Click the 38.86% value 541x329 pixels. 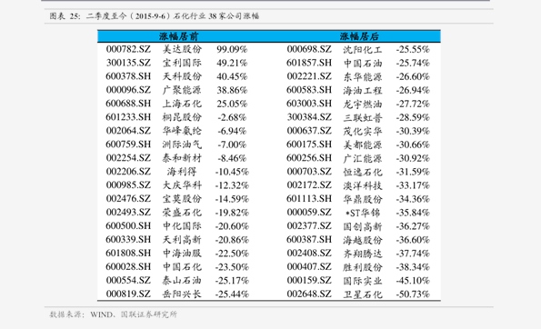click(232, 90)
